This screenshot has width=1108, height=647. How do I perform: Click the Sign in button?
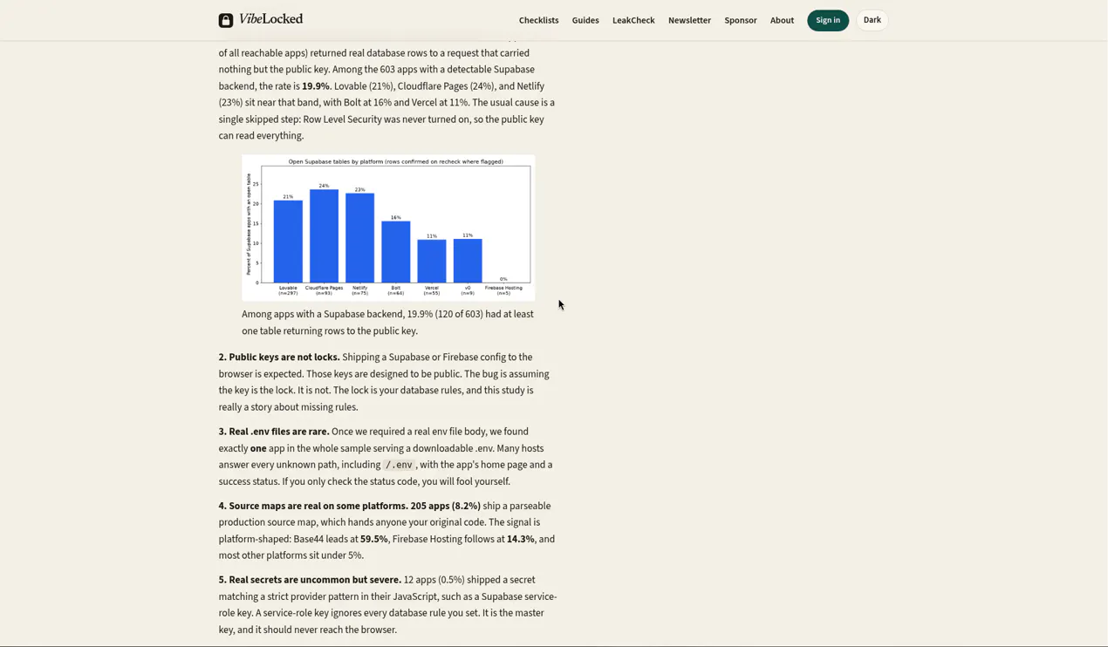(828, 20)
